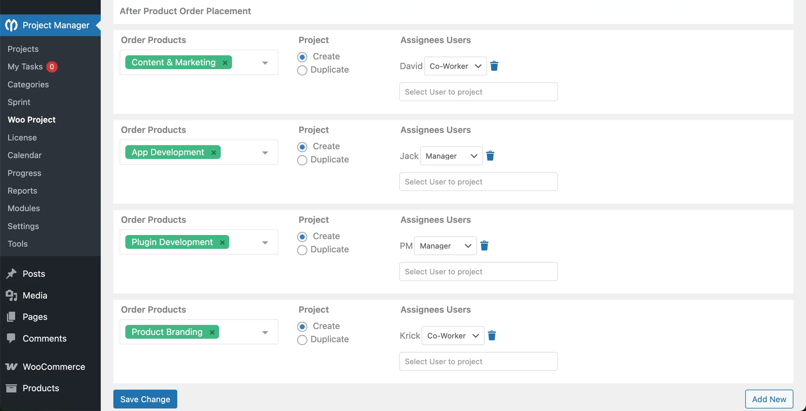Delete David's assignee with trash icon
This screenshot has width=806, height=411.
[x=494, y=66]
